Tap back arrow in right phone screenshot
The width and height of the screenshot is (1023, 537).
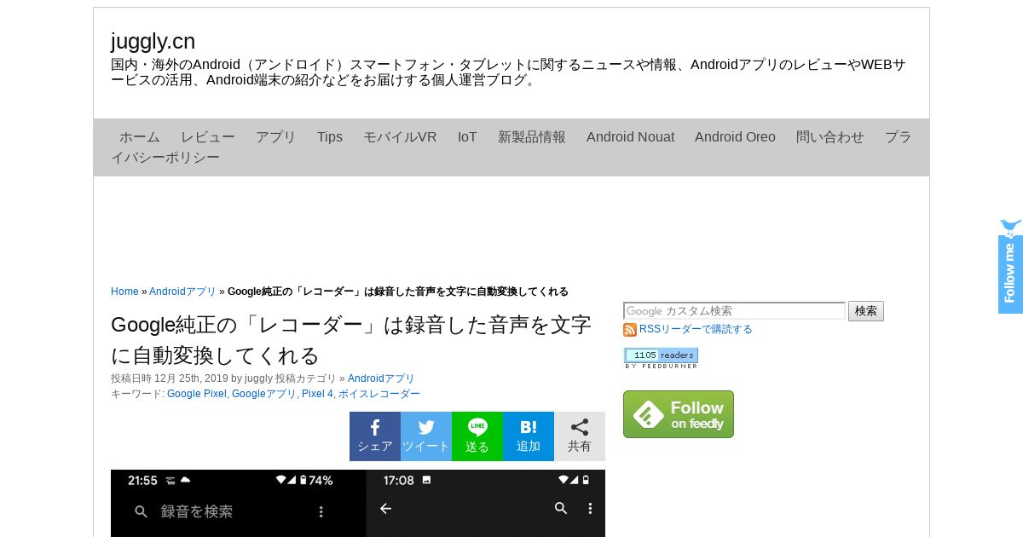(385, 508)
